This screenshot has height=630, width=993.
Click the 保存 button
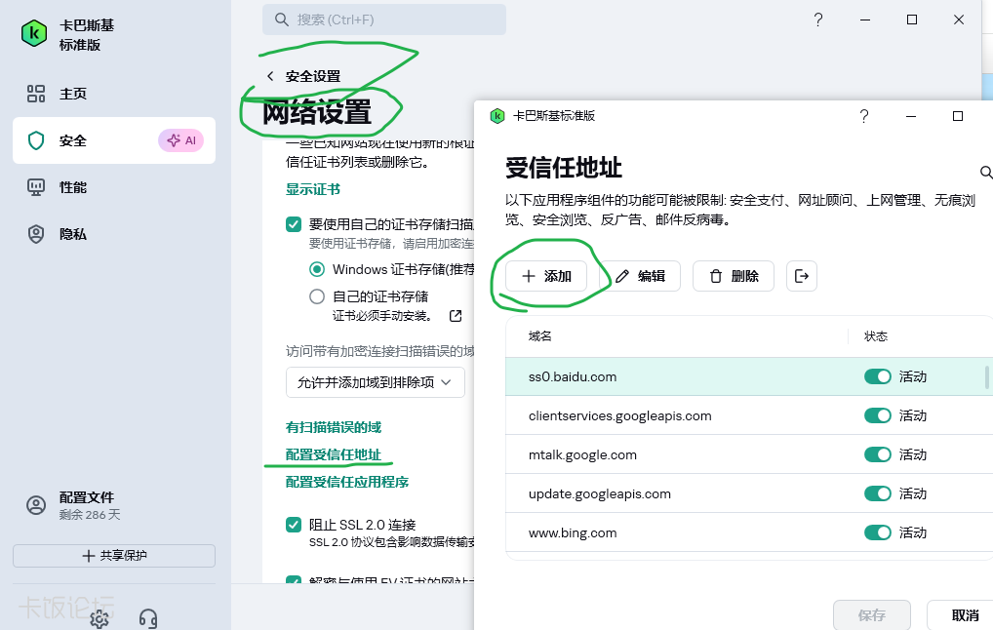pos(872,614)
